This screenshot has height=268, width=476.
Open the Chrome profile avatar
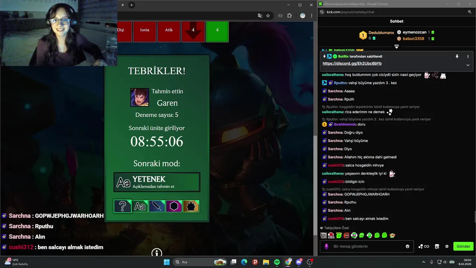pos(302,16)
